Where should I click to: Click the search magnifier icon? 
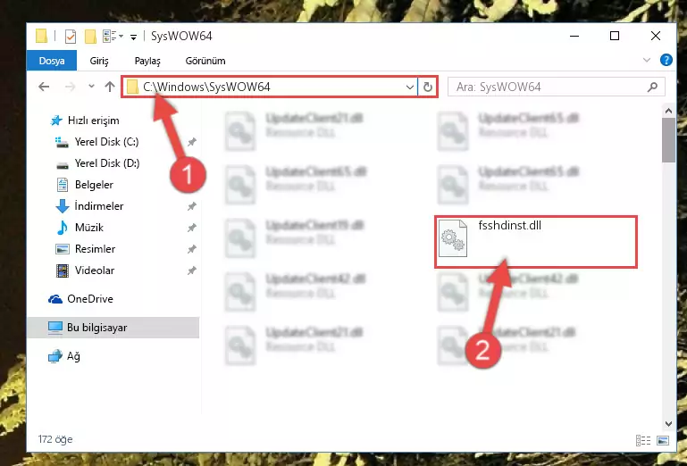pos(652,87)
